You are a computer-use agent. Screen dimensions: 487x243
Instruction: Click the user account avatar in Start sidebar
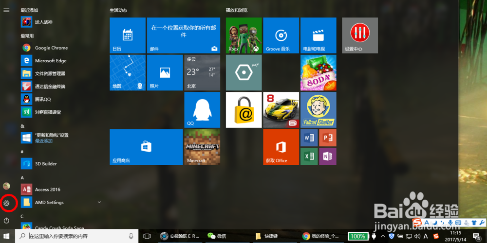coord(6,186)
